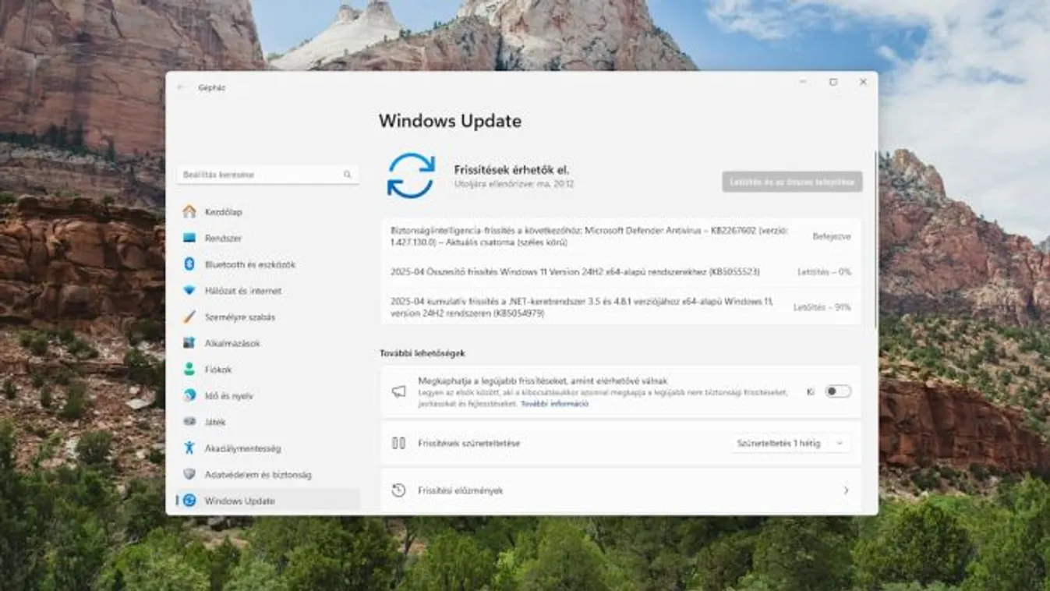Click the house icon for Kezdőlap
1050x591 pixels.
point(189,211)
